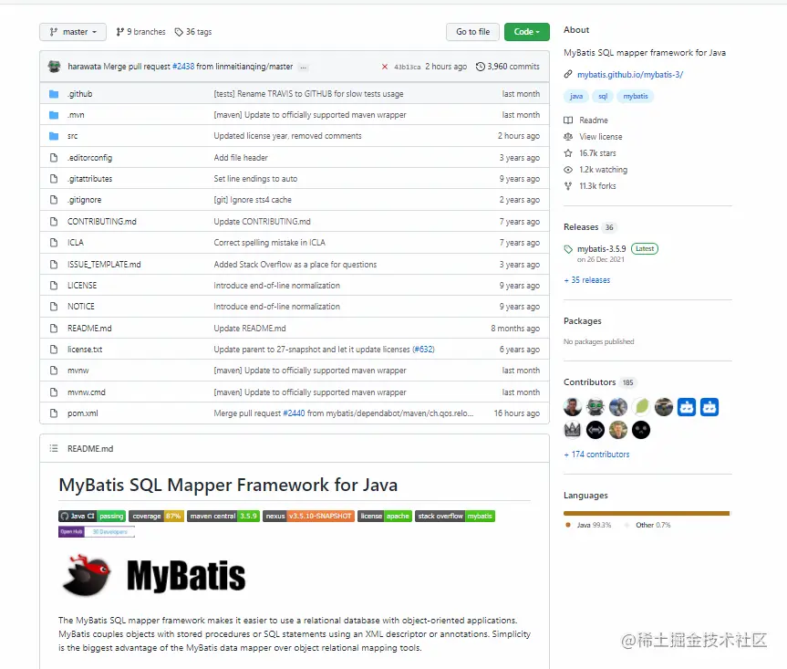View the 16.7k stars
The image size is (787, 669).
[590, 153]
